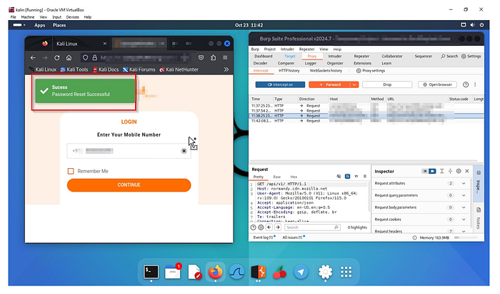500x294 pixels.
Task: Click the orange Forward button
Action: pos(330,84)
